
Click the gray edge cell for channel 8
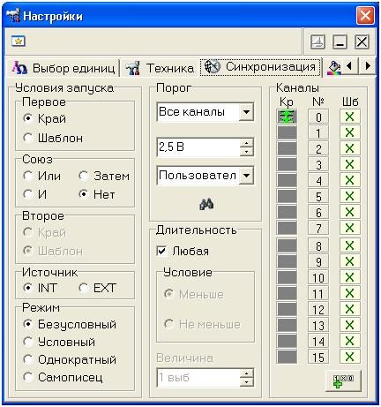(287, 245)
